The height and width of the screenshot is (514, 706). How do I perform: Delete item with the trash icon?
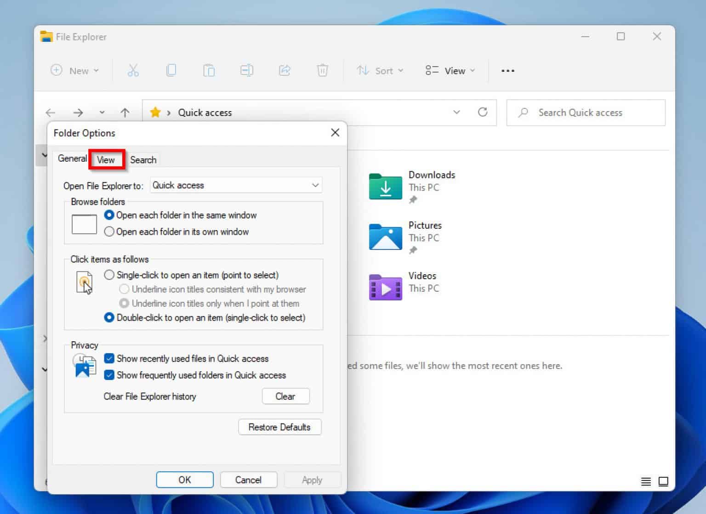click(322, 70)
